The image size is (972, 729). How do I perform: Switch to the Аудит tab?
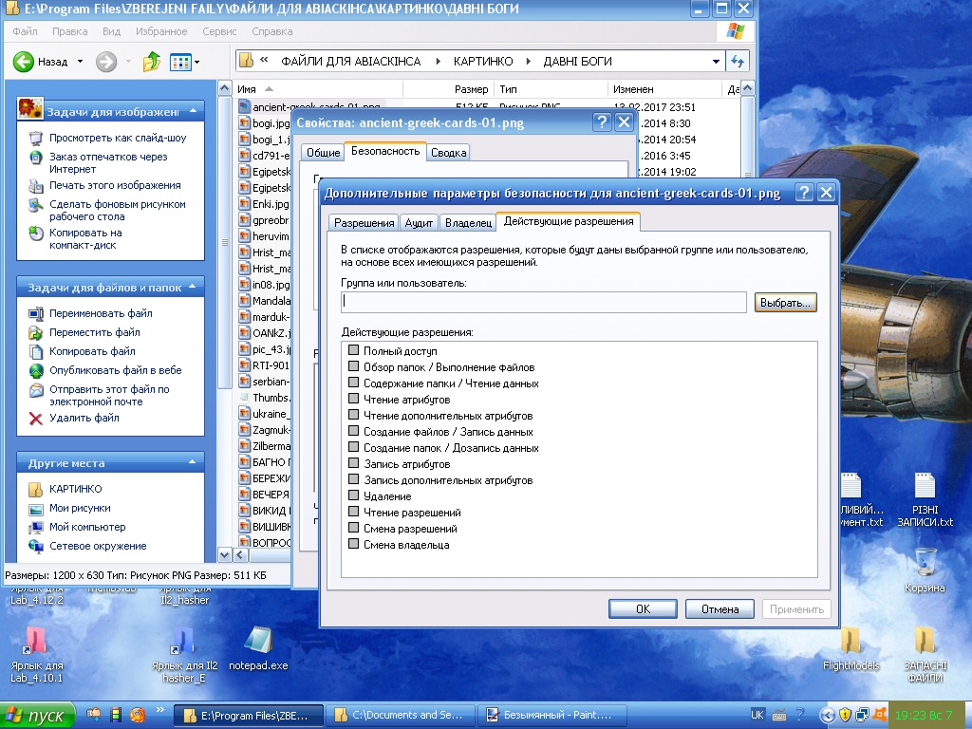419,222
